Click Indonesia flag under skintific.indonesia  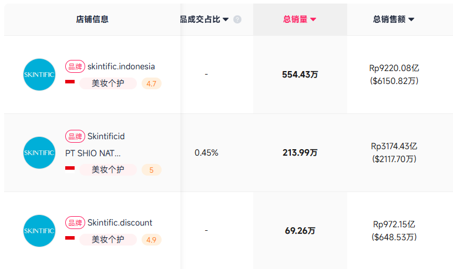[x=70, y=83]
